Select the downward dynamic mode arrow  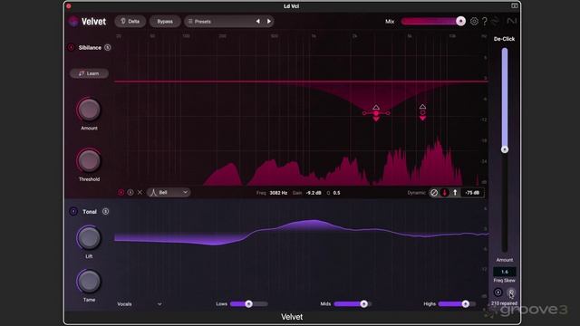pos(445,193)
